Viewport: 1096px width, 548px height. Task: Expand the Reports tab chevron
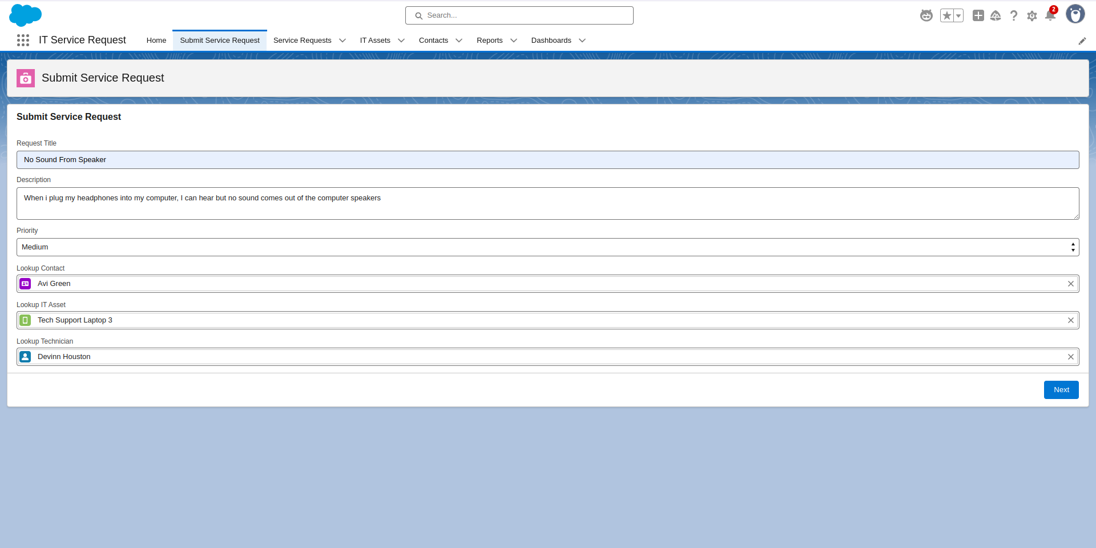click(x=514, y=41)
